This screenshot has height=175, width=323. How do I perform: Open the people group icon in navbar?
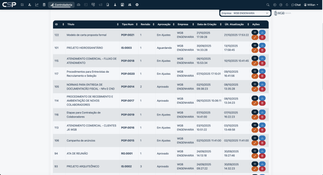click(130, 5)
